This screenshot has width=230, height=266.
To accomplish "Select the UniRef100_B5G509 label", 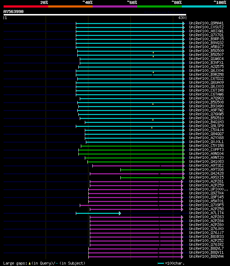I will (x=206, y=51).
